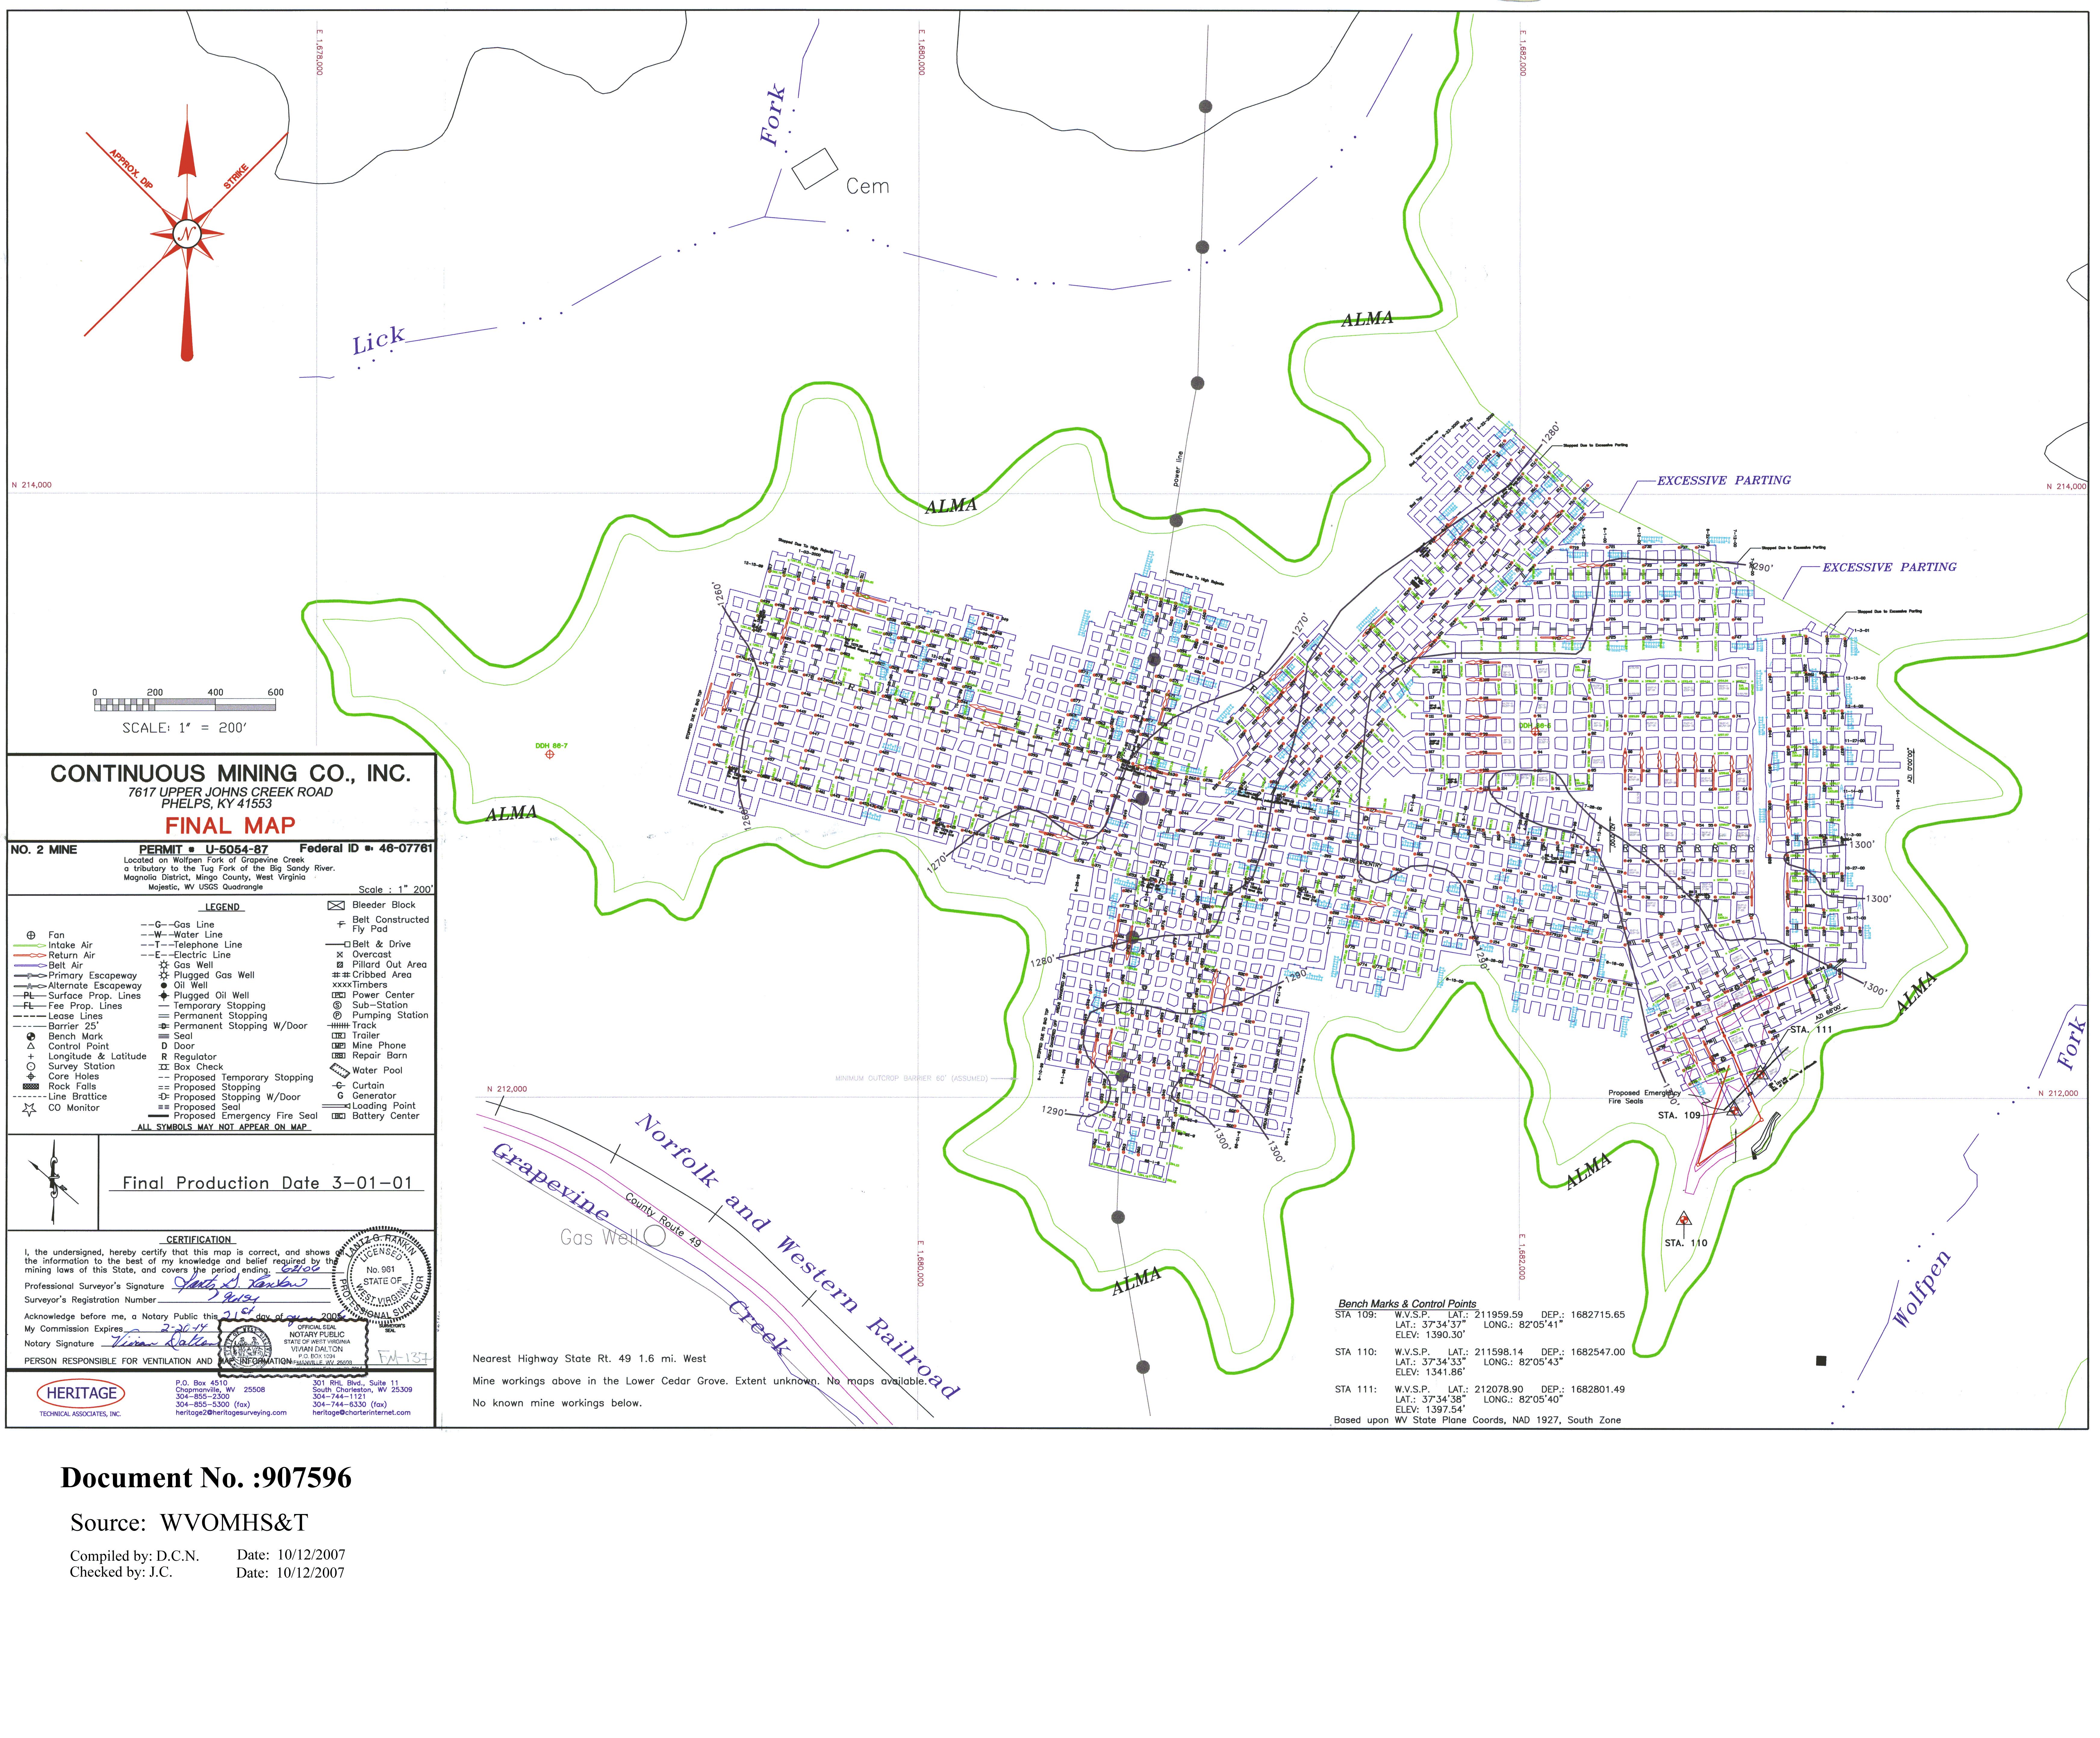Select the Core Holes legend symbol
Screen dimensions: 2100x1738
[x=31, y=1076]
